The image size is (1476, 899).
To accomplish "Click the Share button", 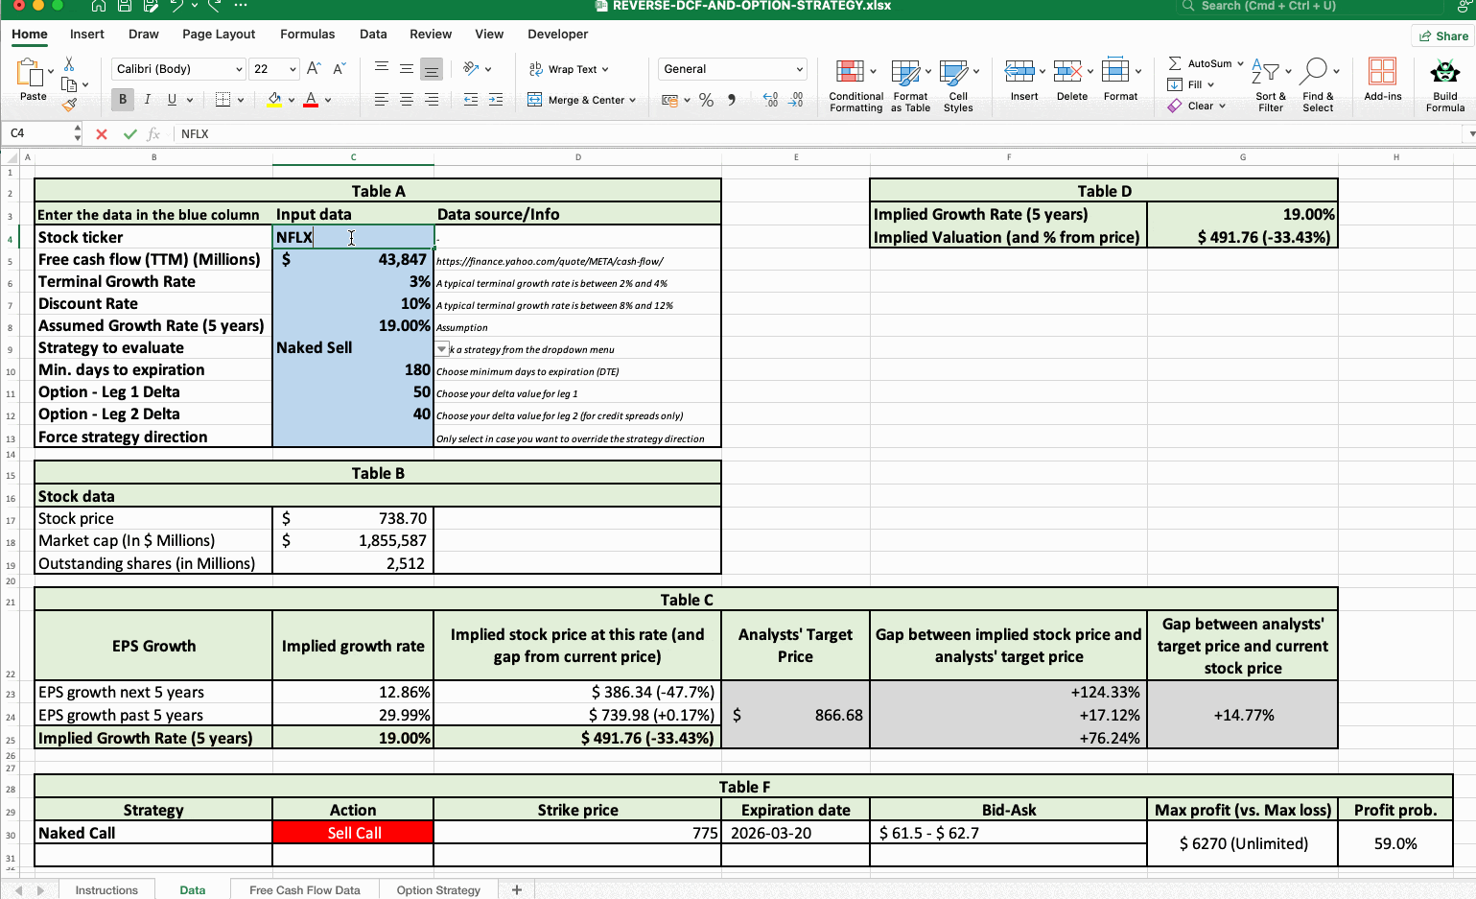I will pos(1442,35).
